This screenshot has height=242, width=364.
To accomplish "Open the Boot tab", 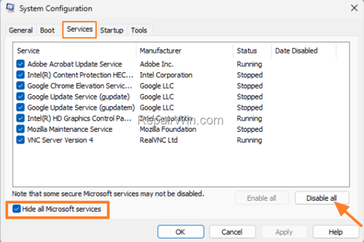I will [47, 30].
